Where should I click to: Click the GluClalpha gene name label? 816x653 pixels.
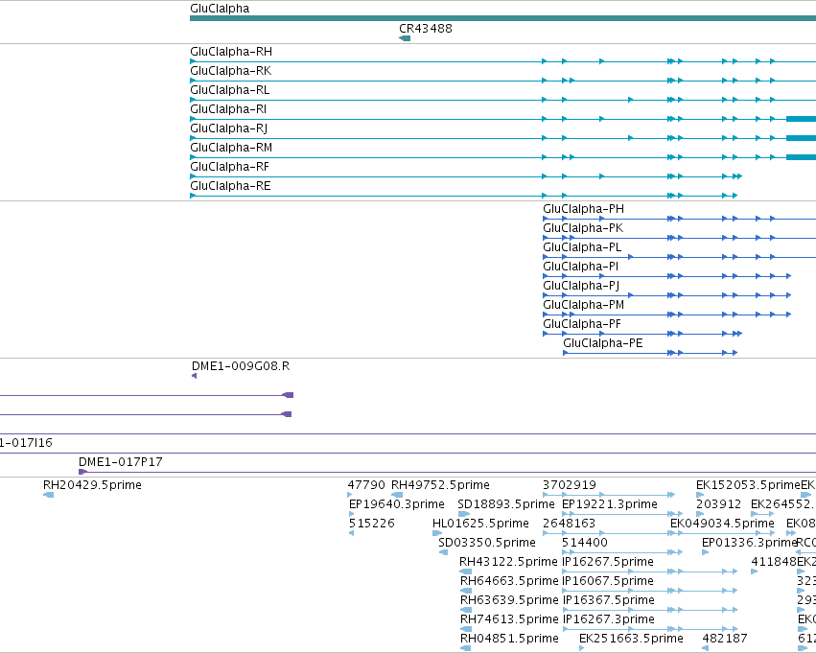tap(220, 9)
